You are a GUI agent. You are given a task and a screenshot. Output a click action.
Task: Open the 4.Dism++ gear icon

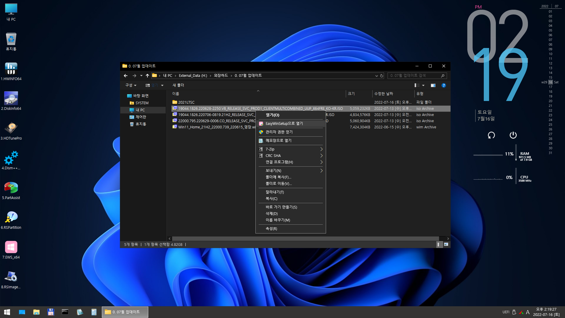11,161
